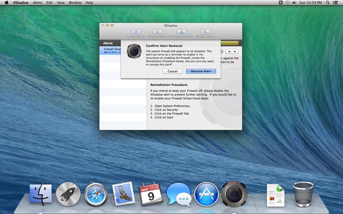Click the 4Shadow window title bar text
The height and width of the screenshot is (214, 343).
pyautogui.click(x=171, y=26)
